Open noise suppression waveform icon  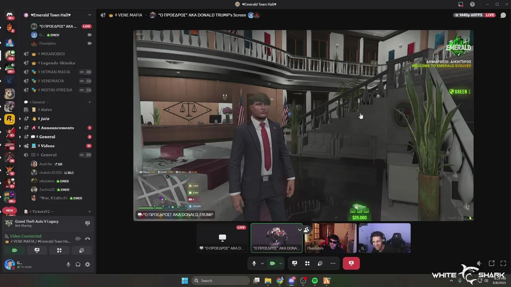[x=78, y=239]
